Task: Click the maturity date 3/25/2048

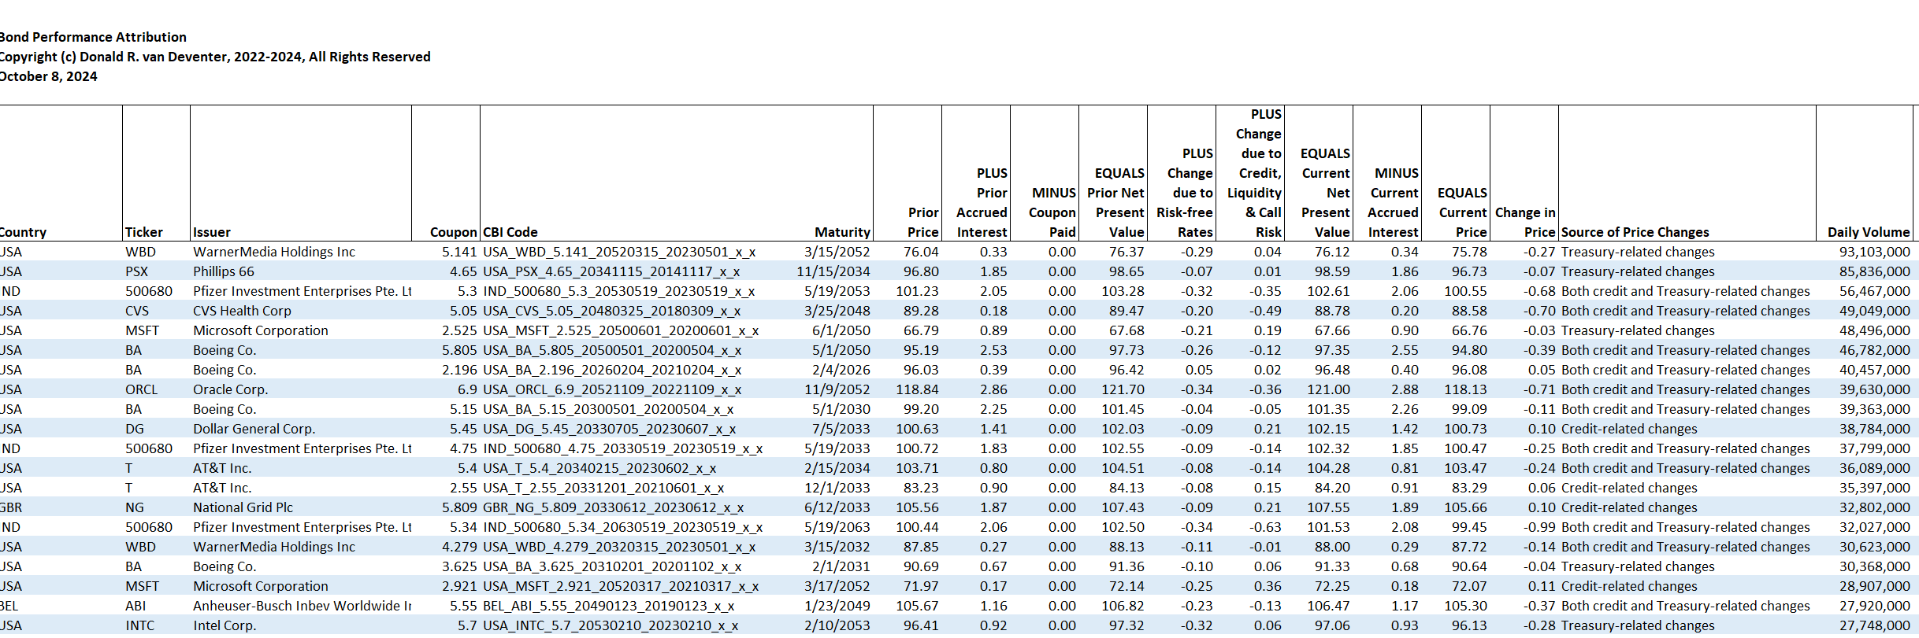Action: pyautogui.click(x=837, y=311)
